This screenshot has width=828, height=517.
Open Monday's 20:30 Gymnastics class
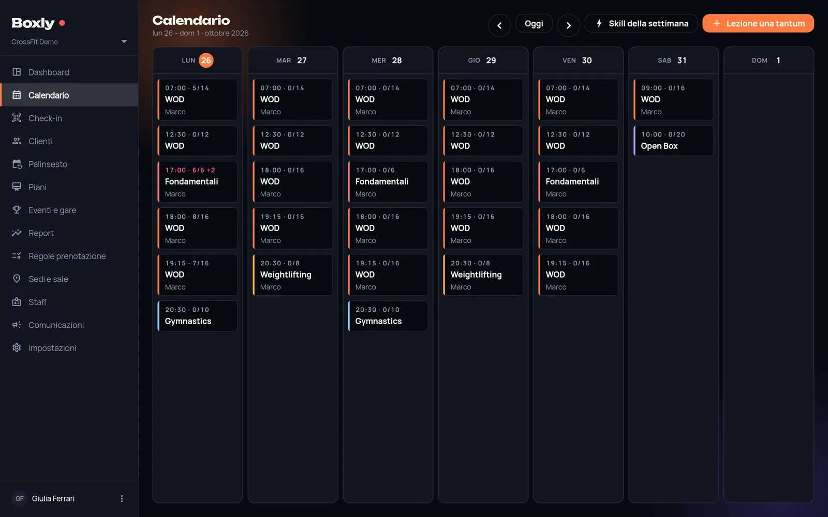tap(198, 315)
